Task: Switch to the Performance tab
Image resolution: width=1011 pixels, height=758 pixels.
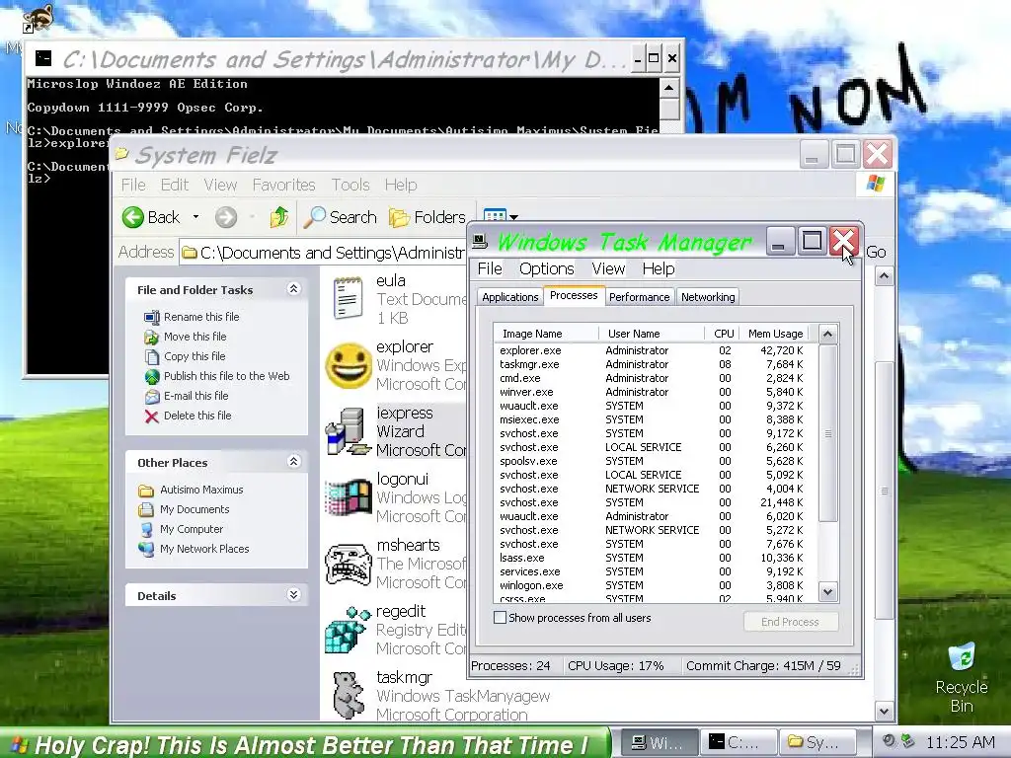Action: point(639,297)
